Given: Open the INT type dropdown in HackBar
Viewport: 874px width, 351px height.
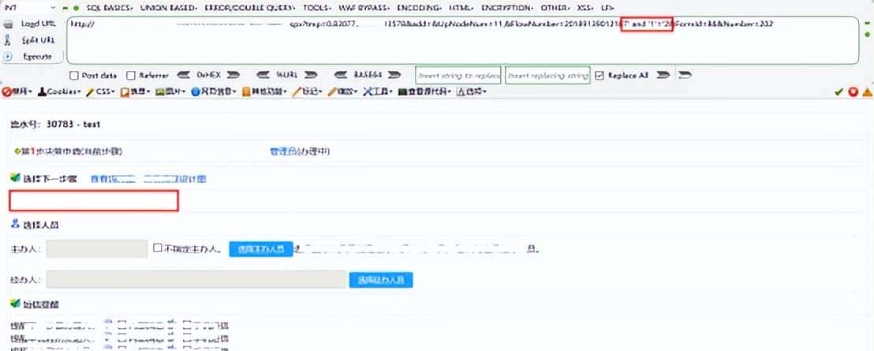Looking at the screenshot, I should click(29, 9).
